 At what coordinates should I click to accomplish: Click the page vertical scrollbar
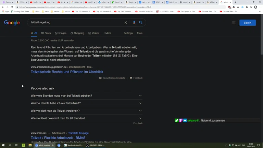click(262, 34)
